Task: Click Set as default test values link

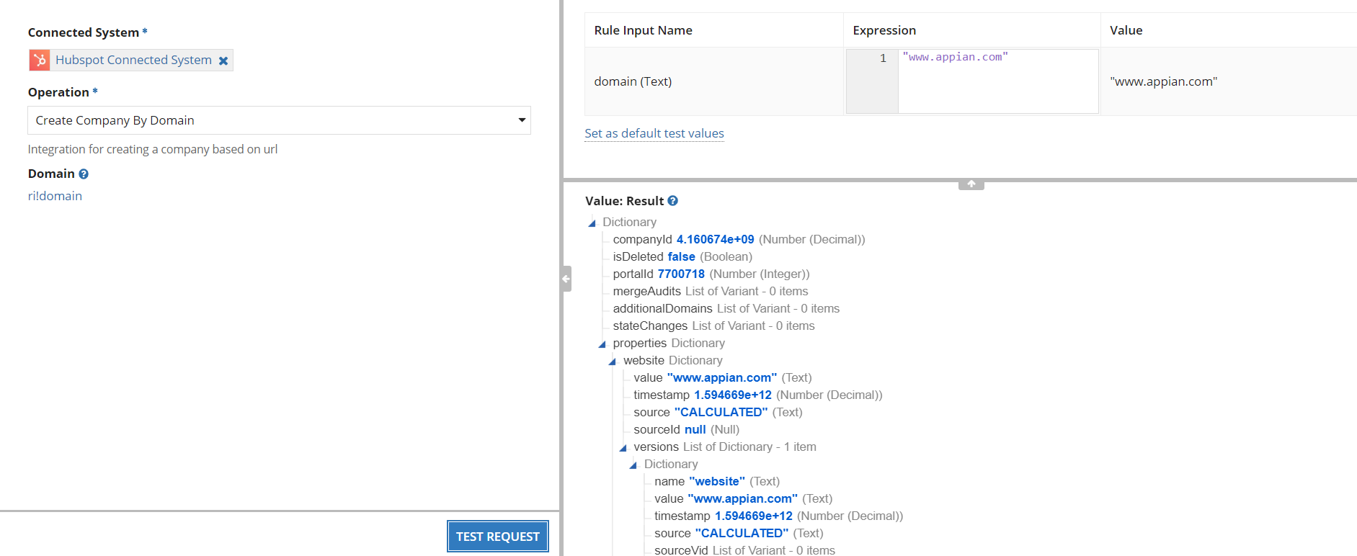Action: pyautogui.click(x=654, y=133)
